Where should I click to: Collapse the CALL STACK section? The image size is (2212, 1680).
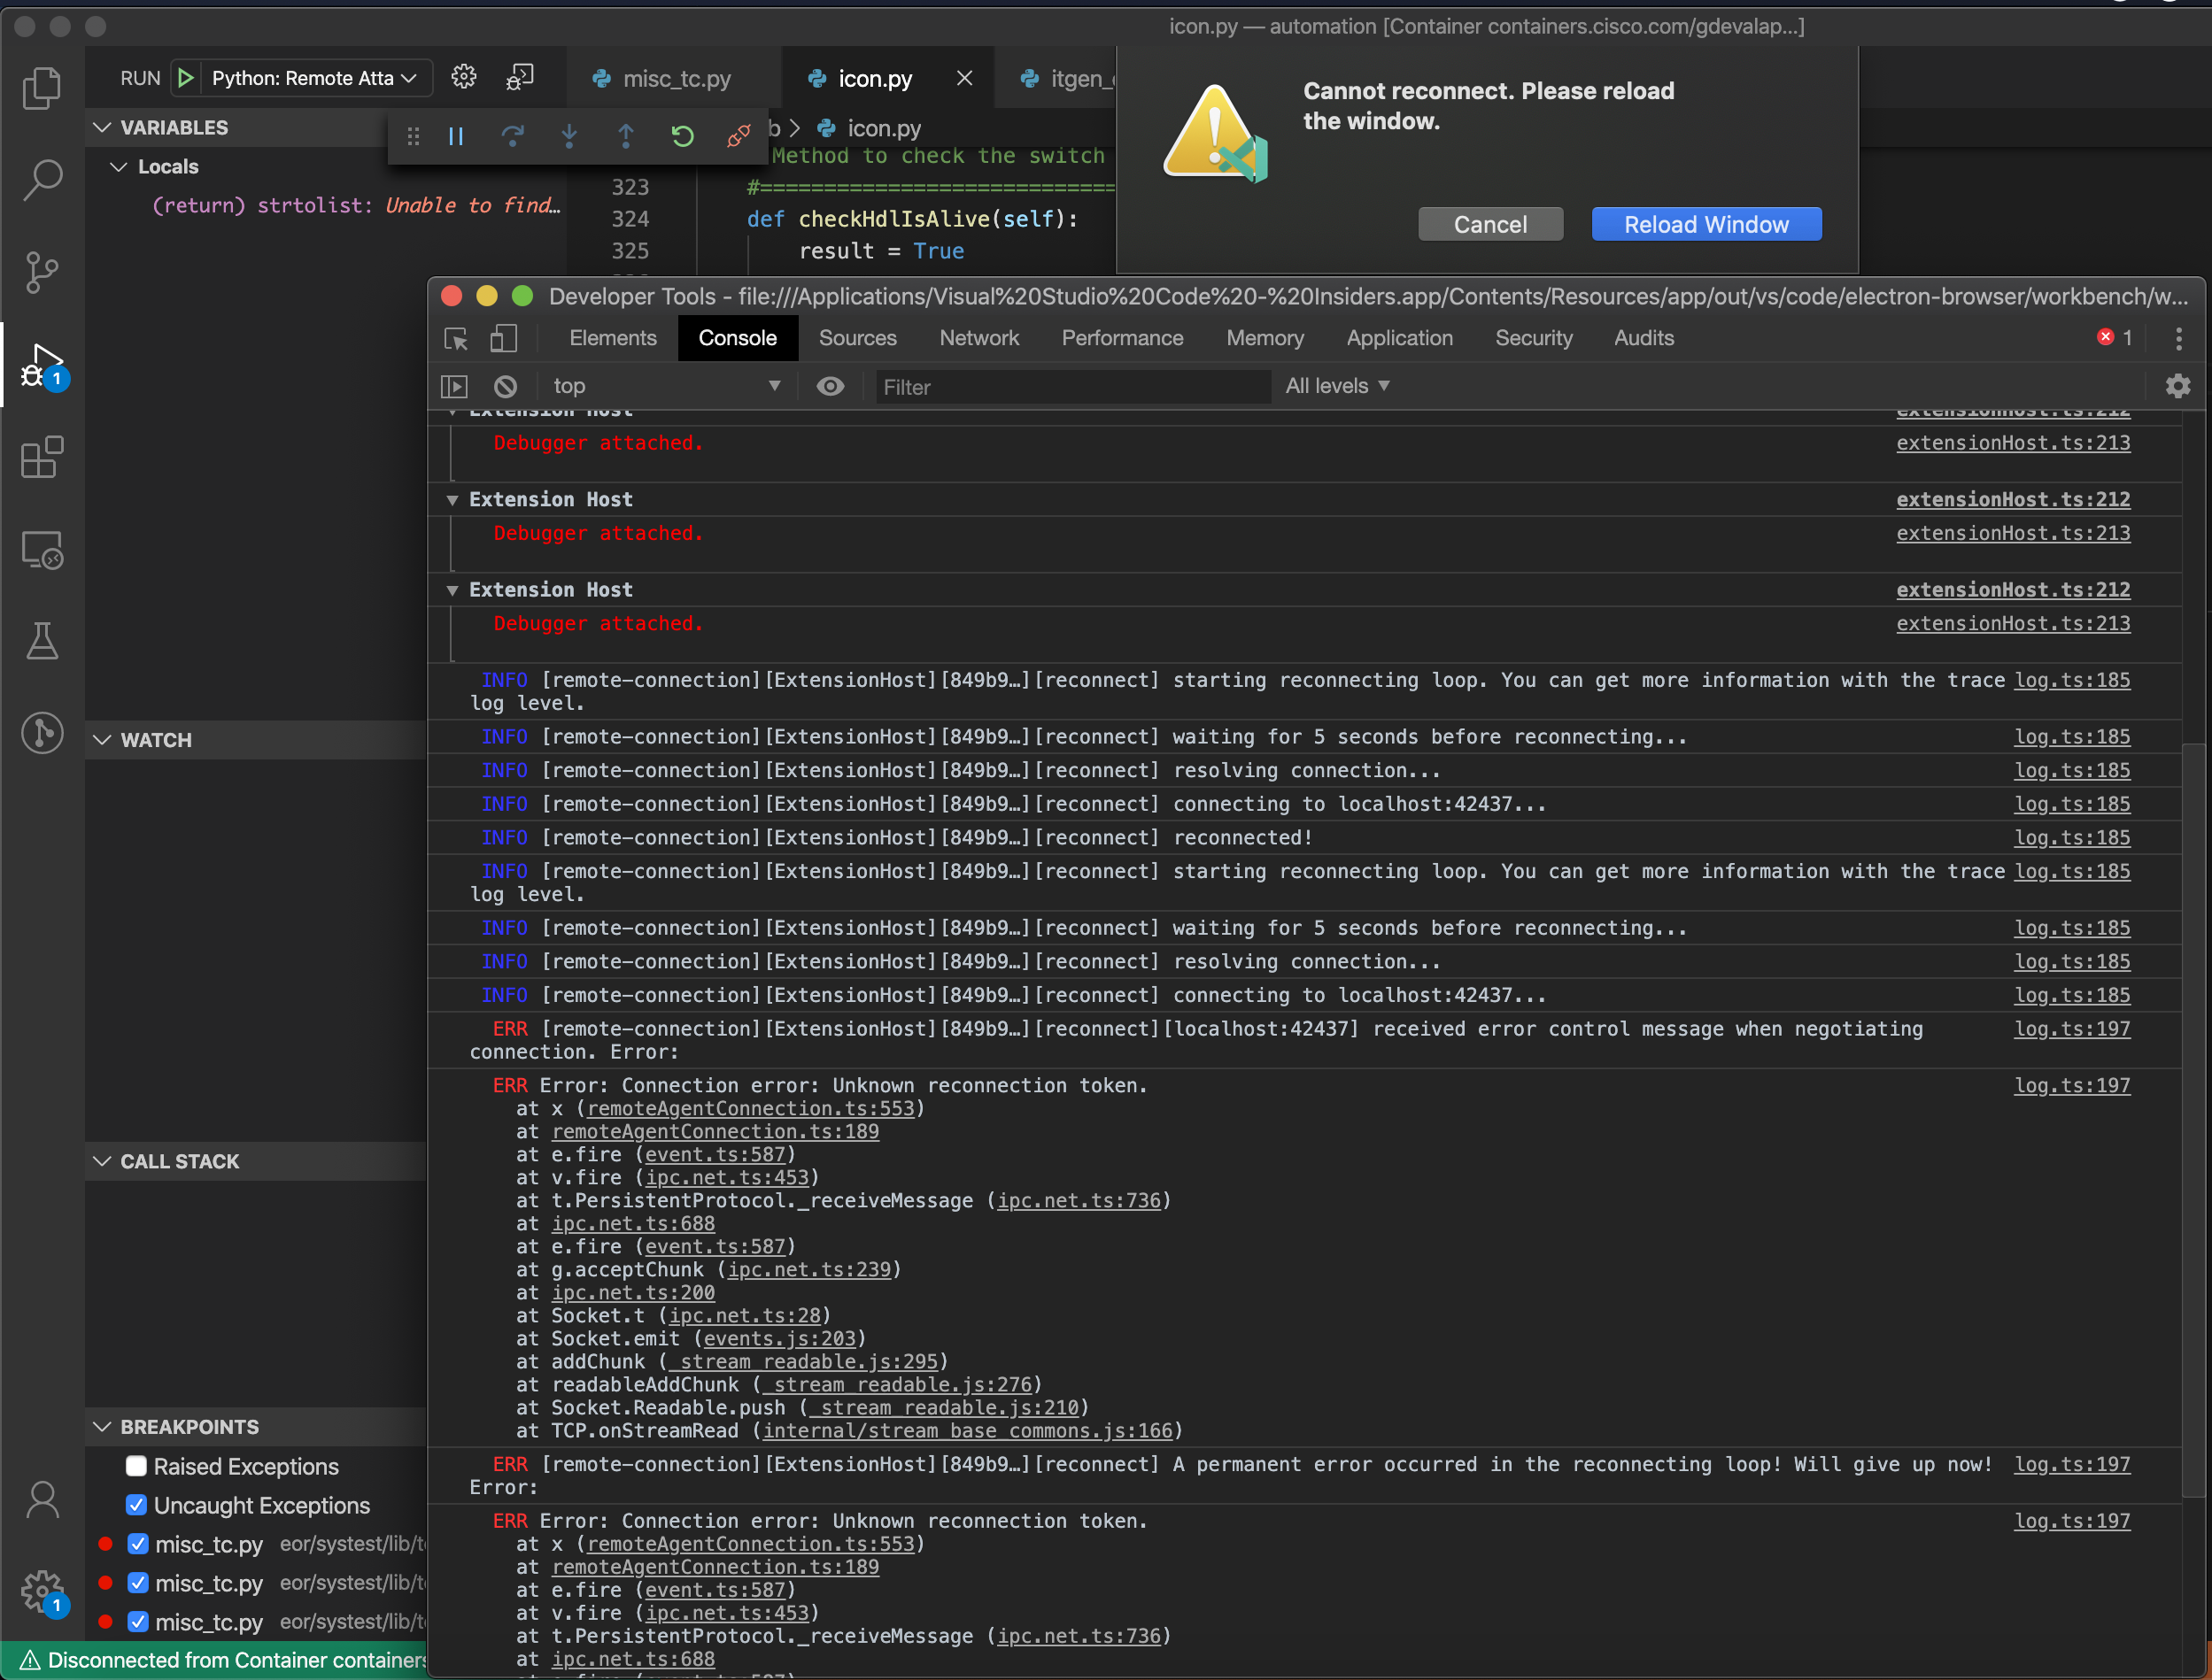(102, 1160)
